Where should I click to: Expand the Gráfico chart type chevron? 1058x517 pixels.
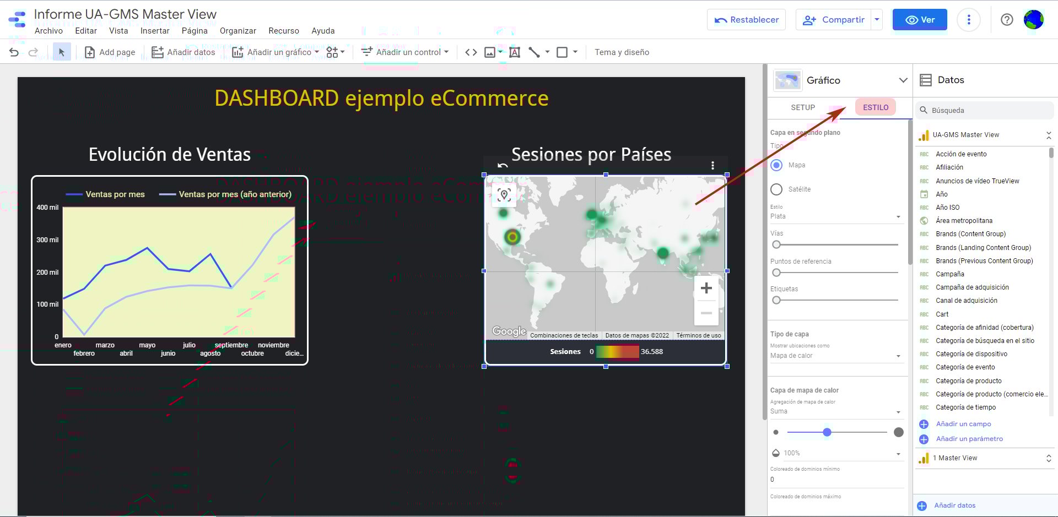[903, 80]
